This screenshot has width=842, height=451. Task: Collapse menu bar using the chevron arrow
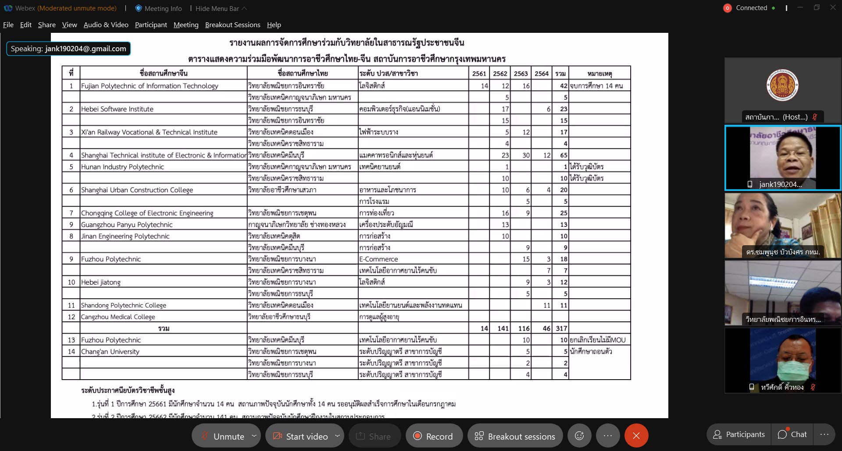coord(245,8)
